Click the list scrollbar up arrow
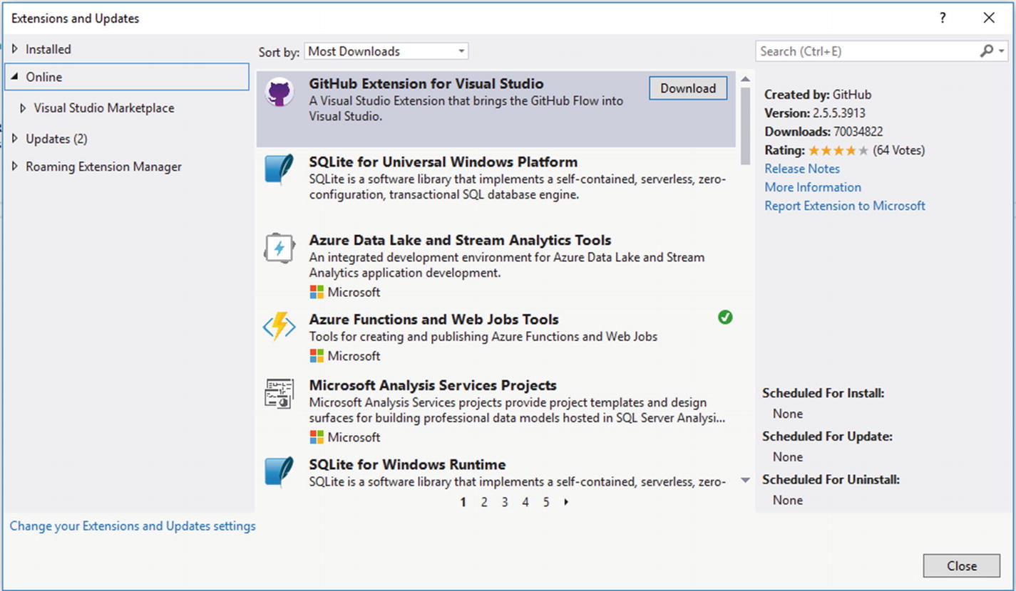This screenshot has height=591, width=1016. 746,79
